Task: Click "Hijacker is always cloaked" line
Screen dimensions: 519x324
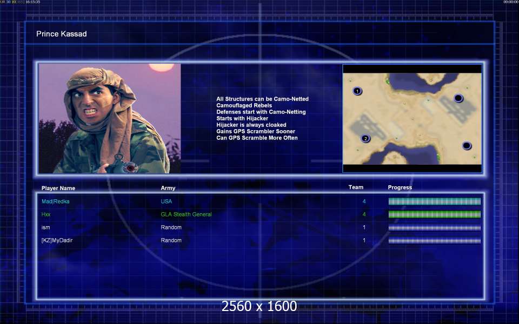Action: click(x=251, y=125)
